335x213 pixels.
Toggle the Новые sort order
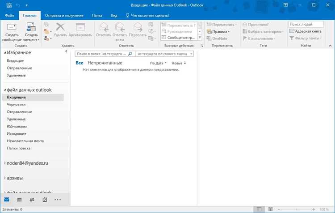179,63
